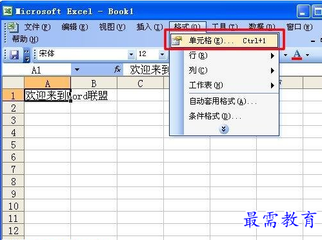The height and width of the screenshot is (240, 322).
Task: Select column C header
Action: [140, 83]
